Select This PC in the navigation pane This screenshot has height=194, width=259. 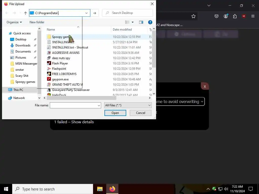click(x=18, y=90)
